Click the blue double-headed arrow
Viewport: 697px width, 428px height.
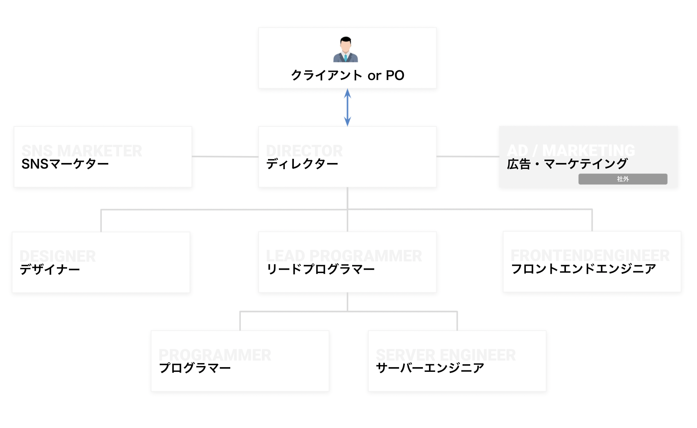point(347,108)
